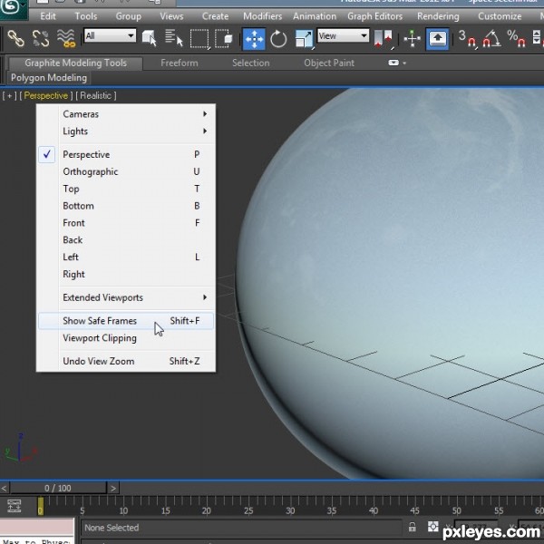Screen dimensions: 544x544
Task: Click the Realistic shading viewport label
Action: coord(96,96)
